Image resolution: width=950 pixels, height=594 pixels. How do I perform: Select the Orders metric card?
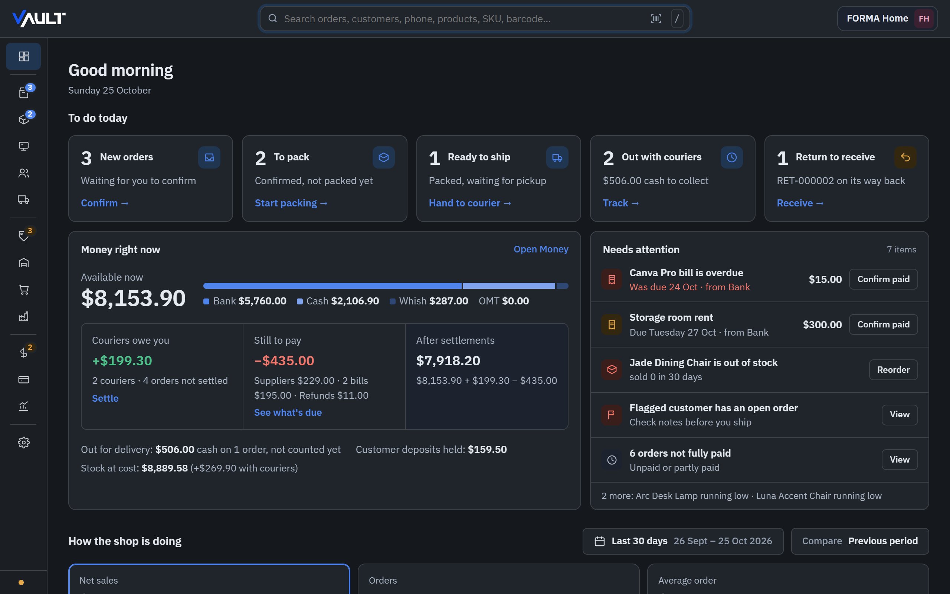[498, 579]
